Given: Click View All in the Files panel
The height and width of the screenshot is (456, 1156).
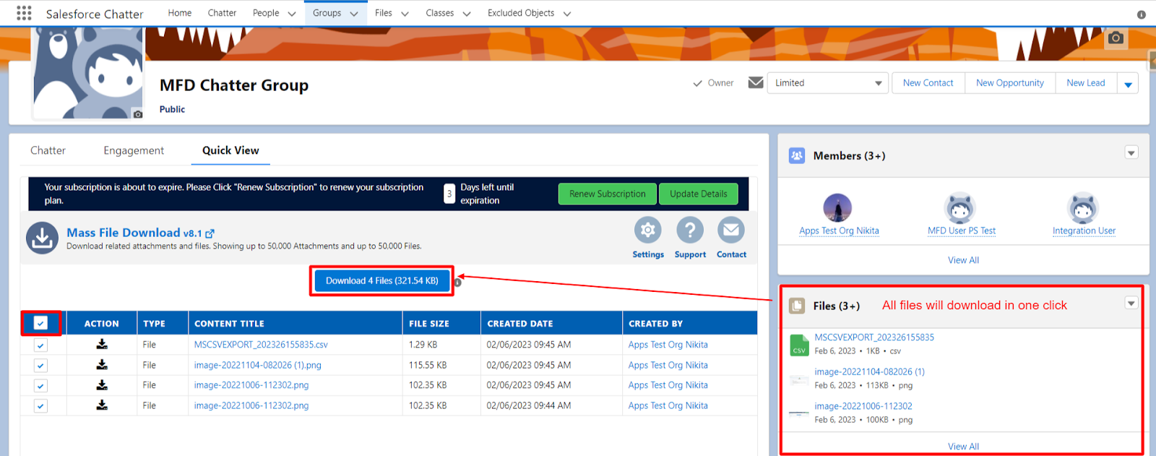Looking at the screenshot, I should pyautogui.click(x=963, y=447).
